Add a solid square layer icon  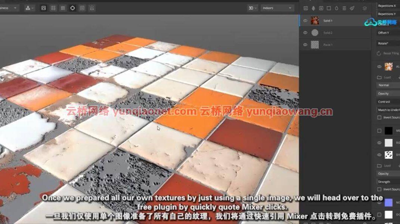[x=329, y=8]
